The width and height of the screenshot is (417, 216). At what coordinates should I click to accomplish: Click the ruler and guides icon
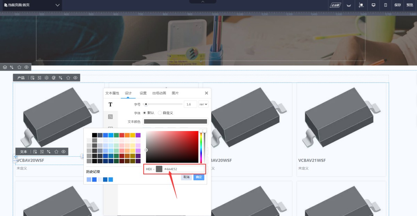361,5
